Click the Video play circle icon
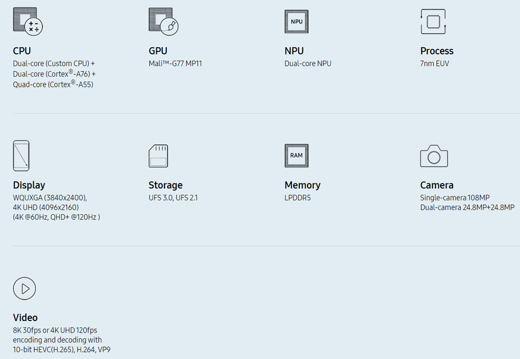This screenshot has height=359, width=520. click(x=25, y=288)
